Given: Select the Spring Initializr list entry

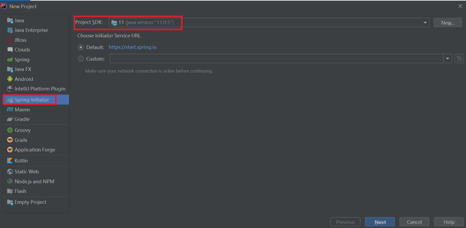Looking at the screenshot, I should [36, 100].
